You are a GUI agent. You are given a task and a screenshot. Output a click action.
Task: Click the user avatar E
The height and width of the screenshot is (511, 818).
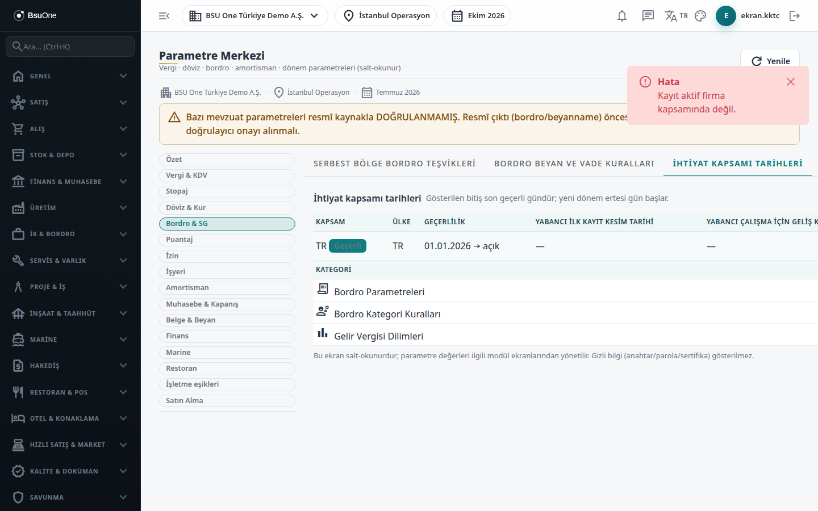(x=726, y=16)
